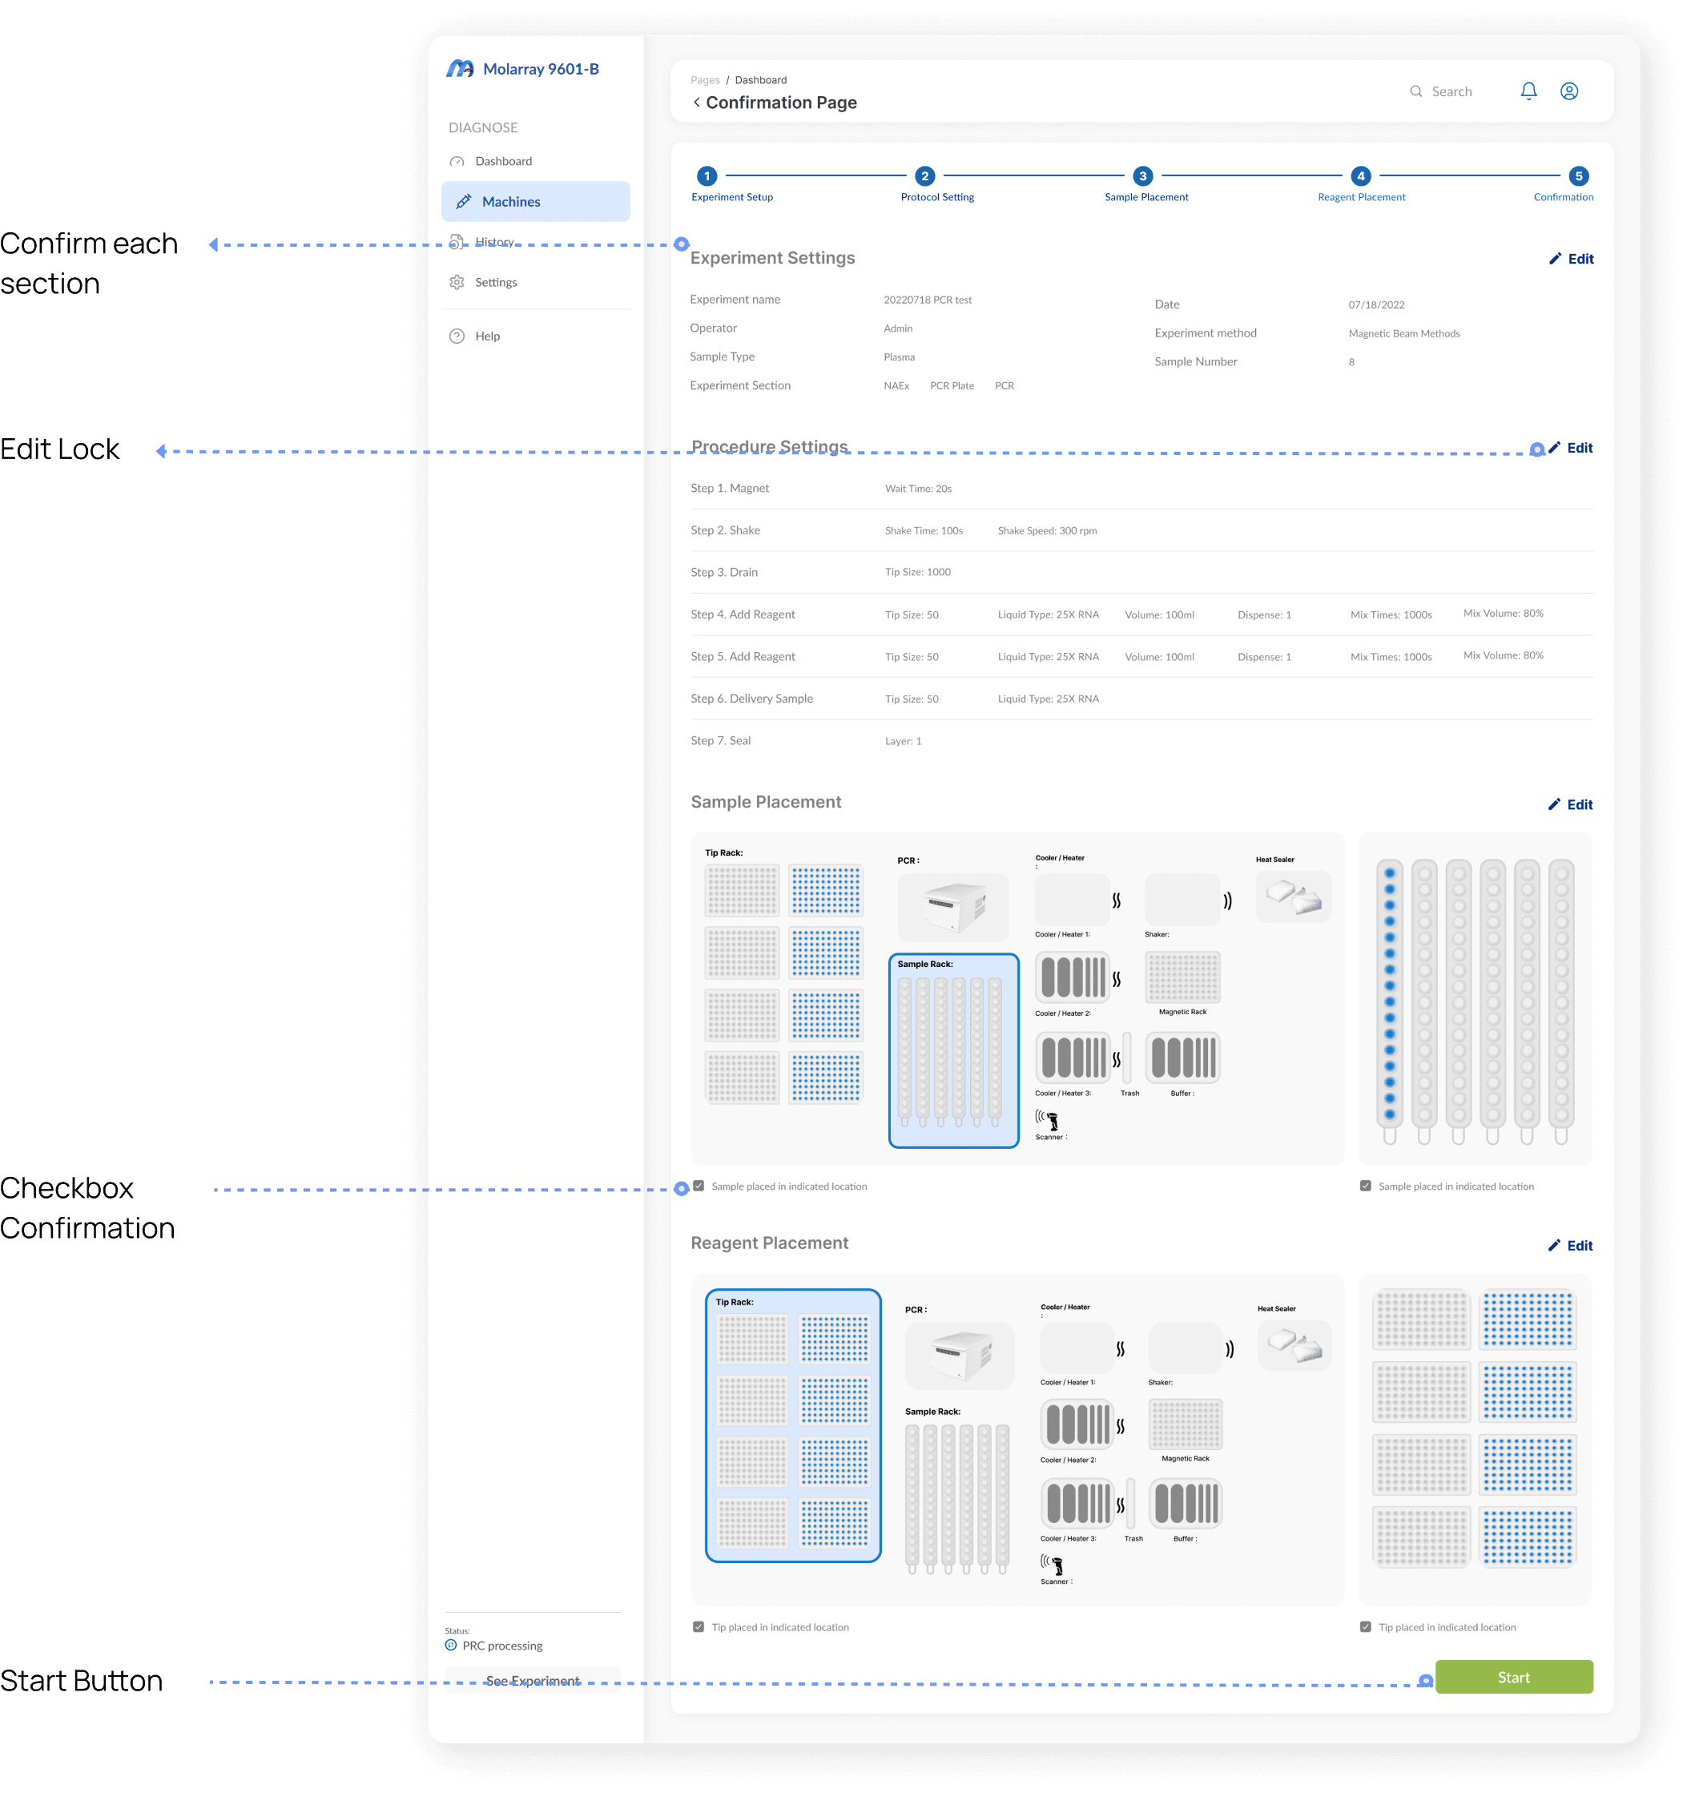This screenshot has width=1687, height=1797.
Task: Click the PCR machine image in Sample Placement
Action: click(953, 906)
